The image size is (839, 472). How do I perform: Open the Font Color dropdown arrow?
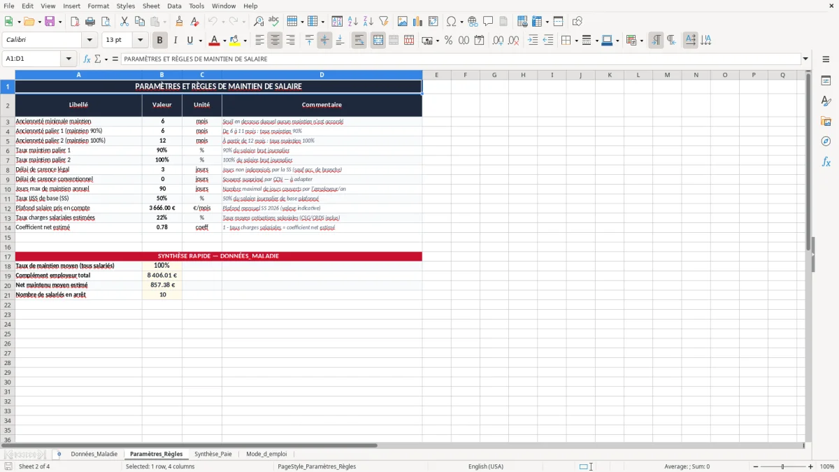224,41
